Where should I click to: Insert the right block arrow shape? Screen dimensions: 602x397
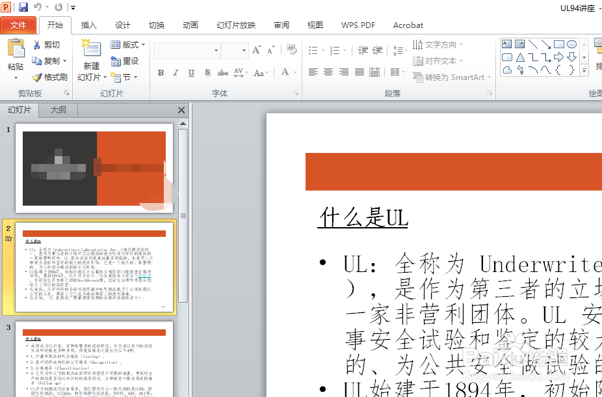point(559,57)
